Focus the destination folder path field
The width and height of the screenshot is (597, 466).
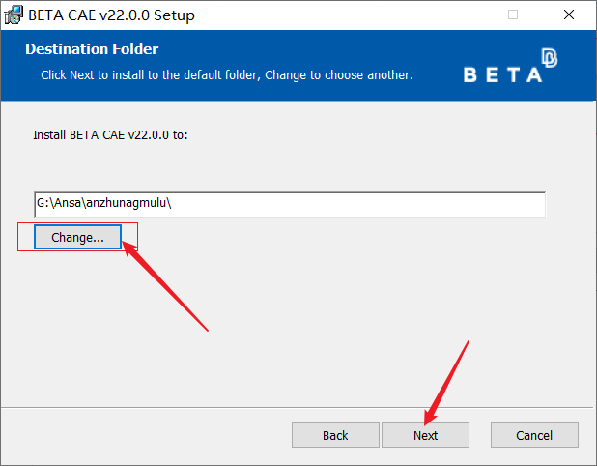pos(290,204)
